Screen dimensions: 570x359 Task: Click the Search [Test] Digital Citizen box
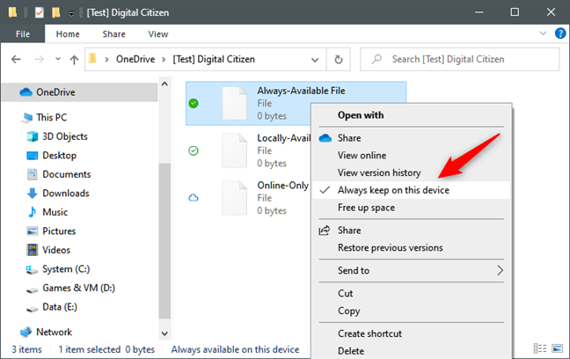click(x=459, y=59)
